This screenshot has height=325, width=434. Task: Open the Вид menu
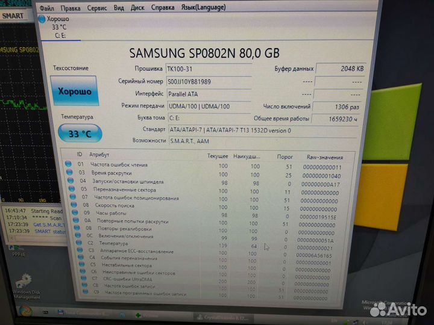119,8
